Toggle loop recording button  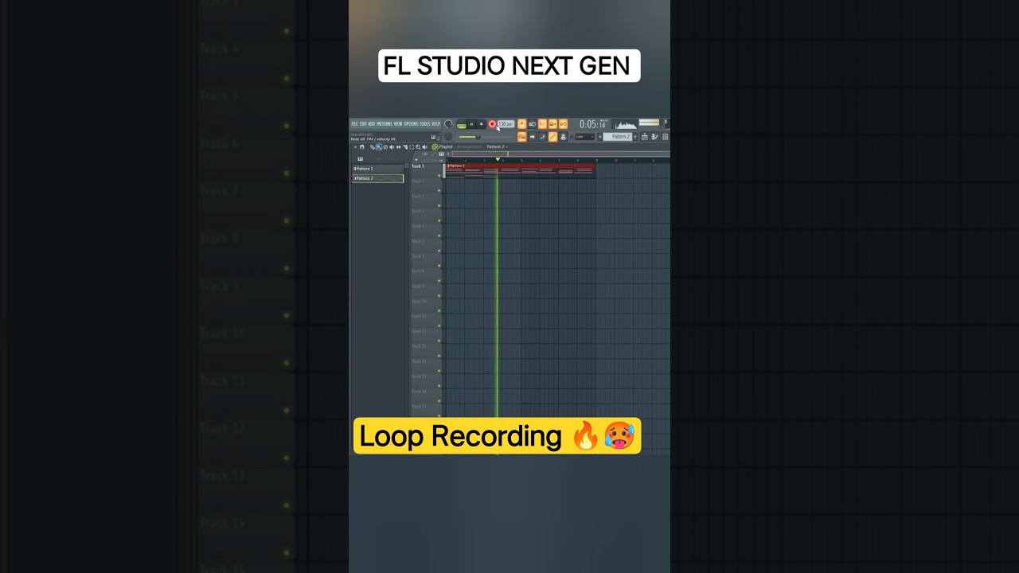pyautogui.click(x=563, y=124)
